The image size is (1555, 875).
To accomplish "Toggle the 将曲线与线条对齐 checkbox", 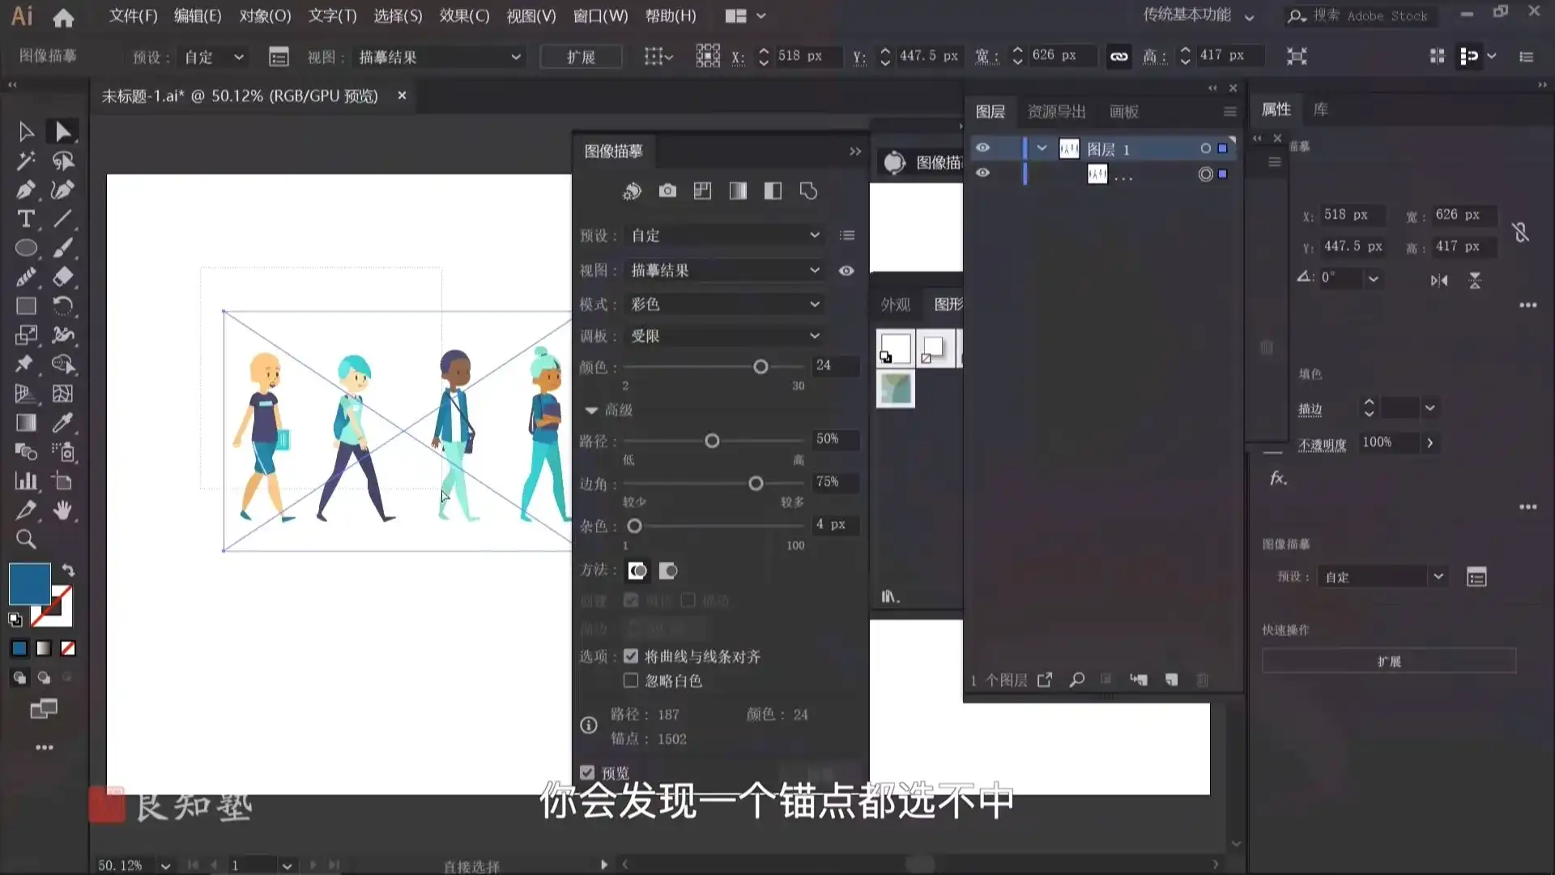I will (631, 656).
